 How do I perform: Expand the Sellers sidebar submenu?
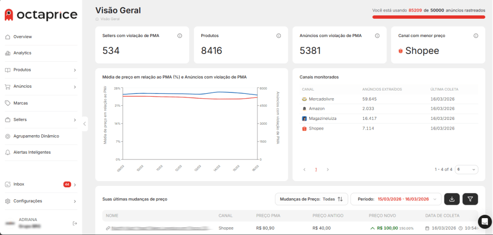(75, 119)
